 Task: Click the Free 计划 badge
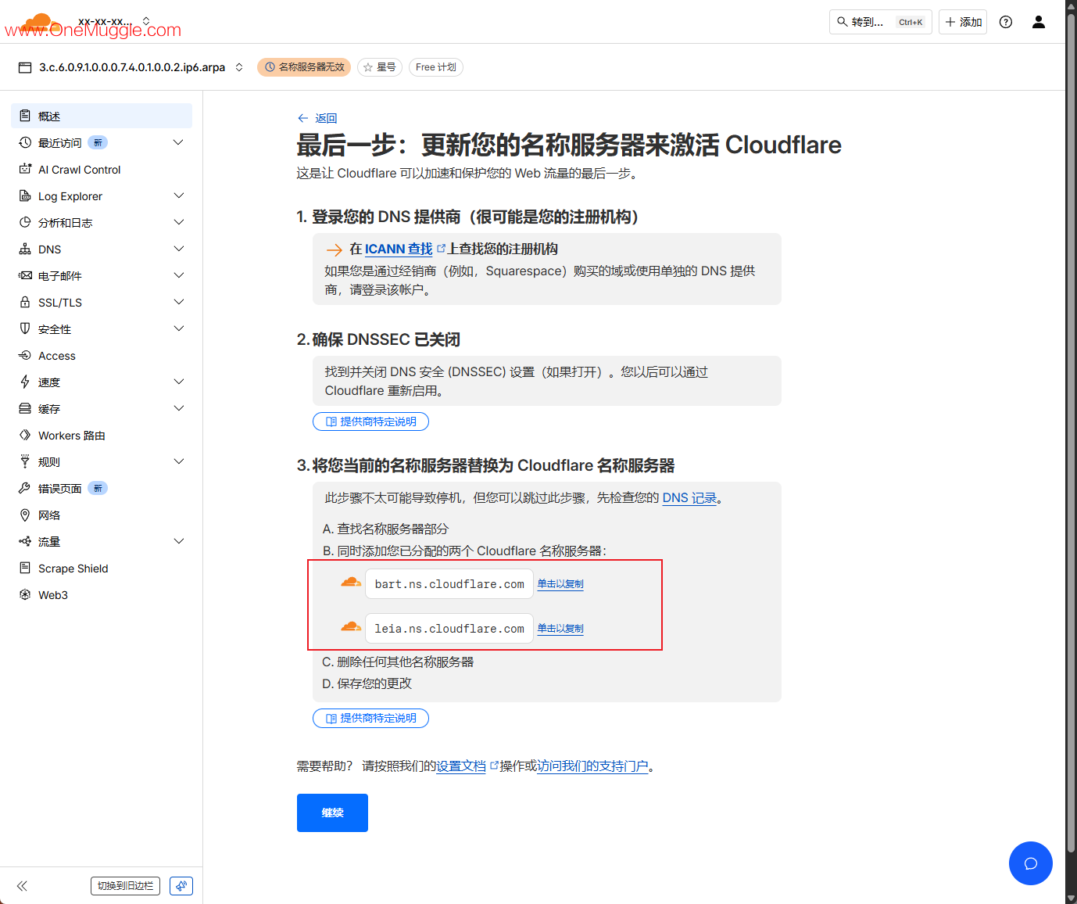pos(436,67)
